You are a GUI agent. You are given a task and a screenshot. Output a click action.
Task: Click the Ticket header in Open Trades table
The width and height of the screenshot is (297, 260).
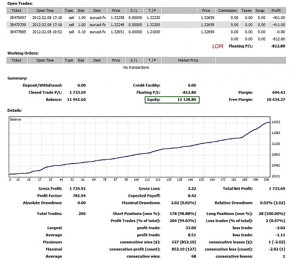(x=17, y=10)
